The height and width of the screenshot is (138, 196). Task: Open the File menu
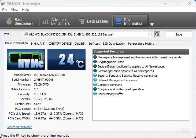[5, 10]
